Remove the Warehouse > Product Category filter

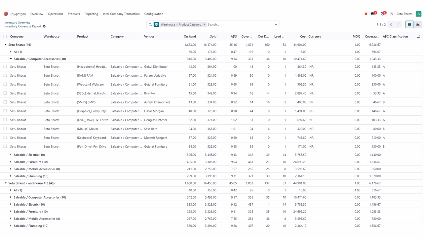204,24
